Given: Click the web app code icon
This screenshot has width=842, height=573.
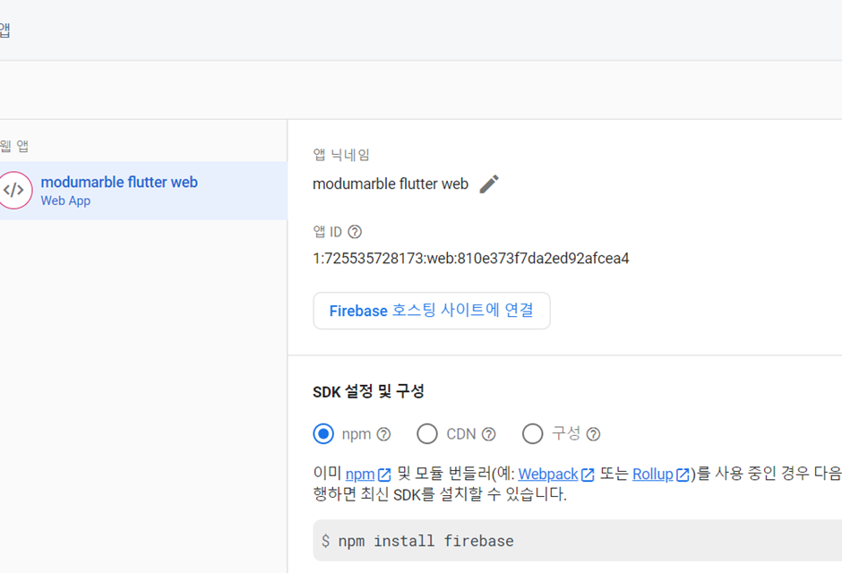Looking at the screenshot, I should pyautogui.click(x=14, y=190).
